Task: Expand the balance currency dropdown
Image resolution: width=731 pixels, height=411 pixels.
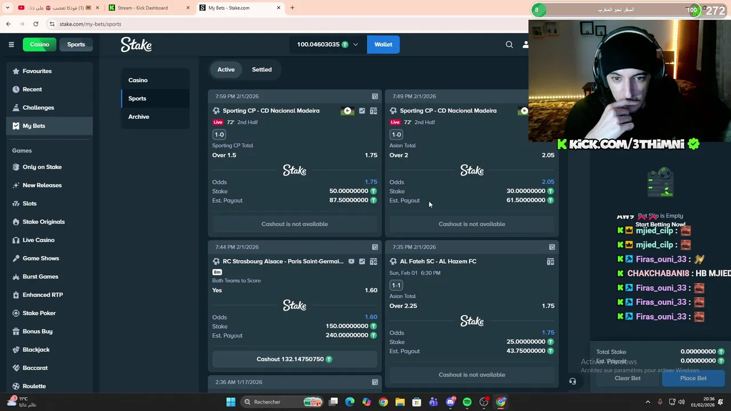Action: [x=355, y=45]
